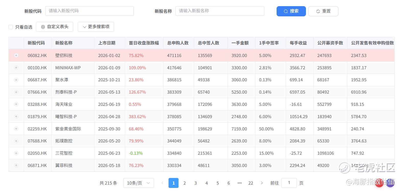Viewport: 403px width, 191px height.
Task: Click next page arrow in pagination
Action: click(x=262, y=183)
